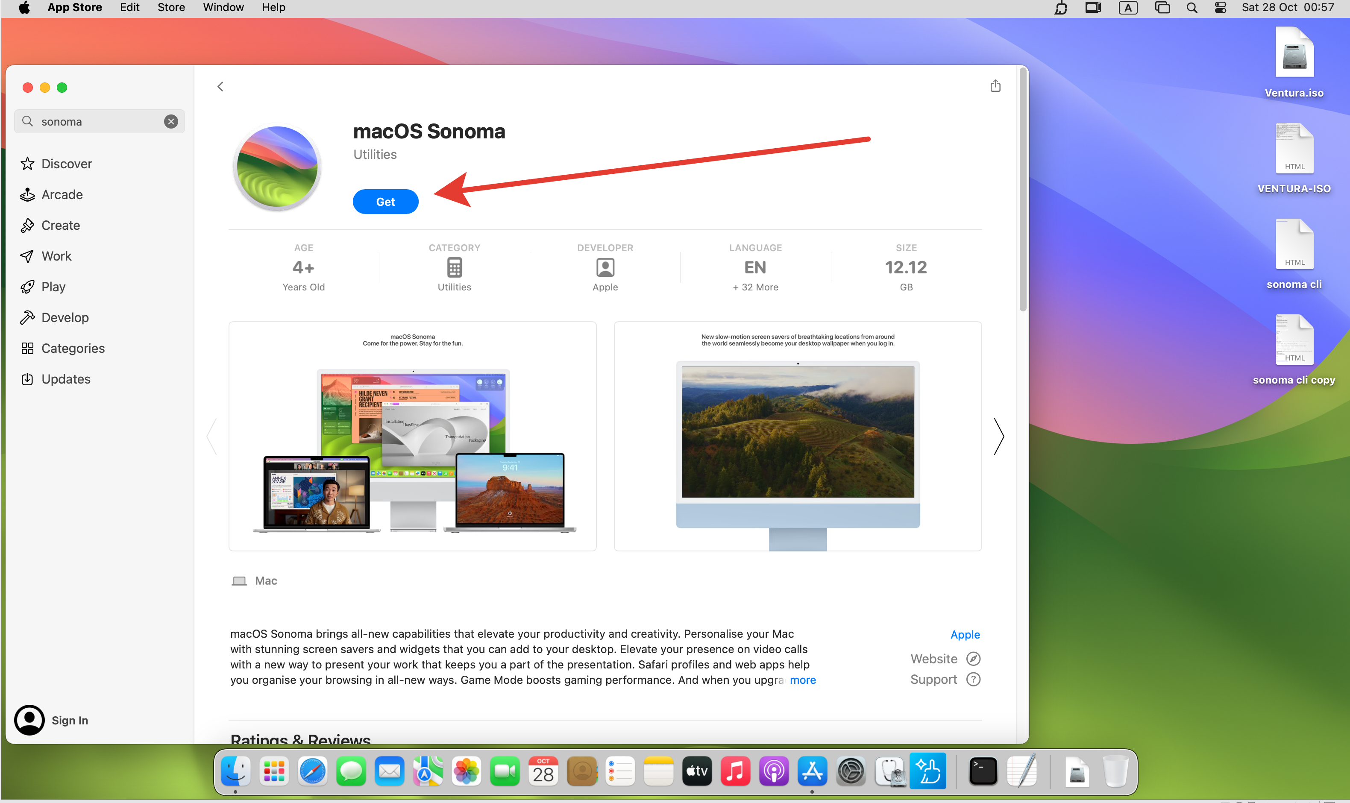This screenshot has height=803, width=1350.
Task: Open Music from the Dock
Action: coord(735,771)
